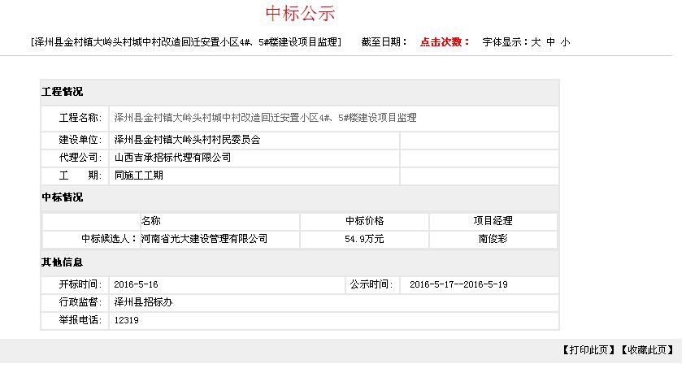Select 山西吉承招标代理有限公司 cell
The height and width of the screenshot is (377, 686).
coord(172,158)
